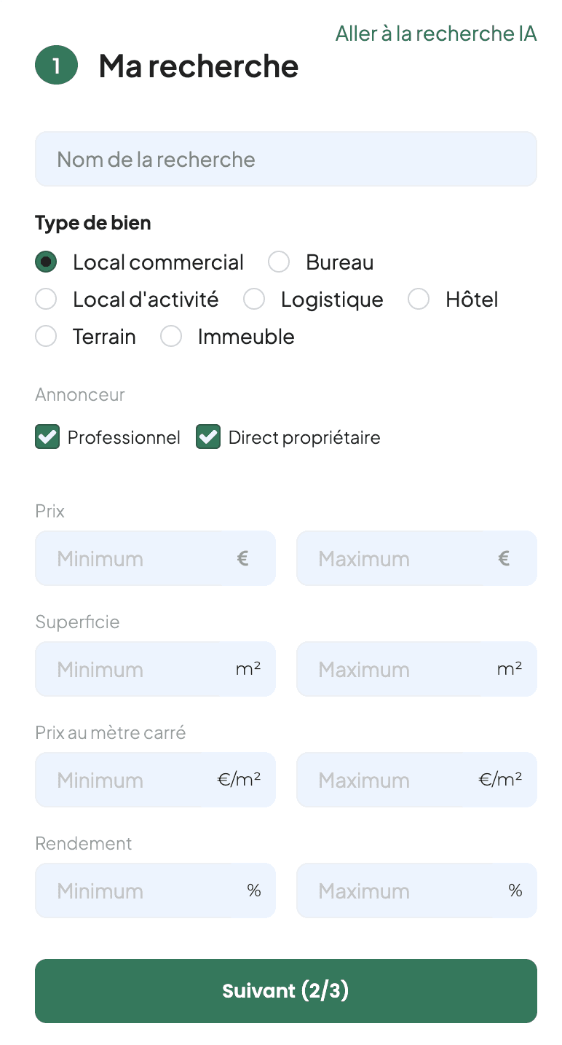Select the 'Immeuble' radio button
The image size is (562, 1045).
tap(171, 337)
